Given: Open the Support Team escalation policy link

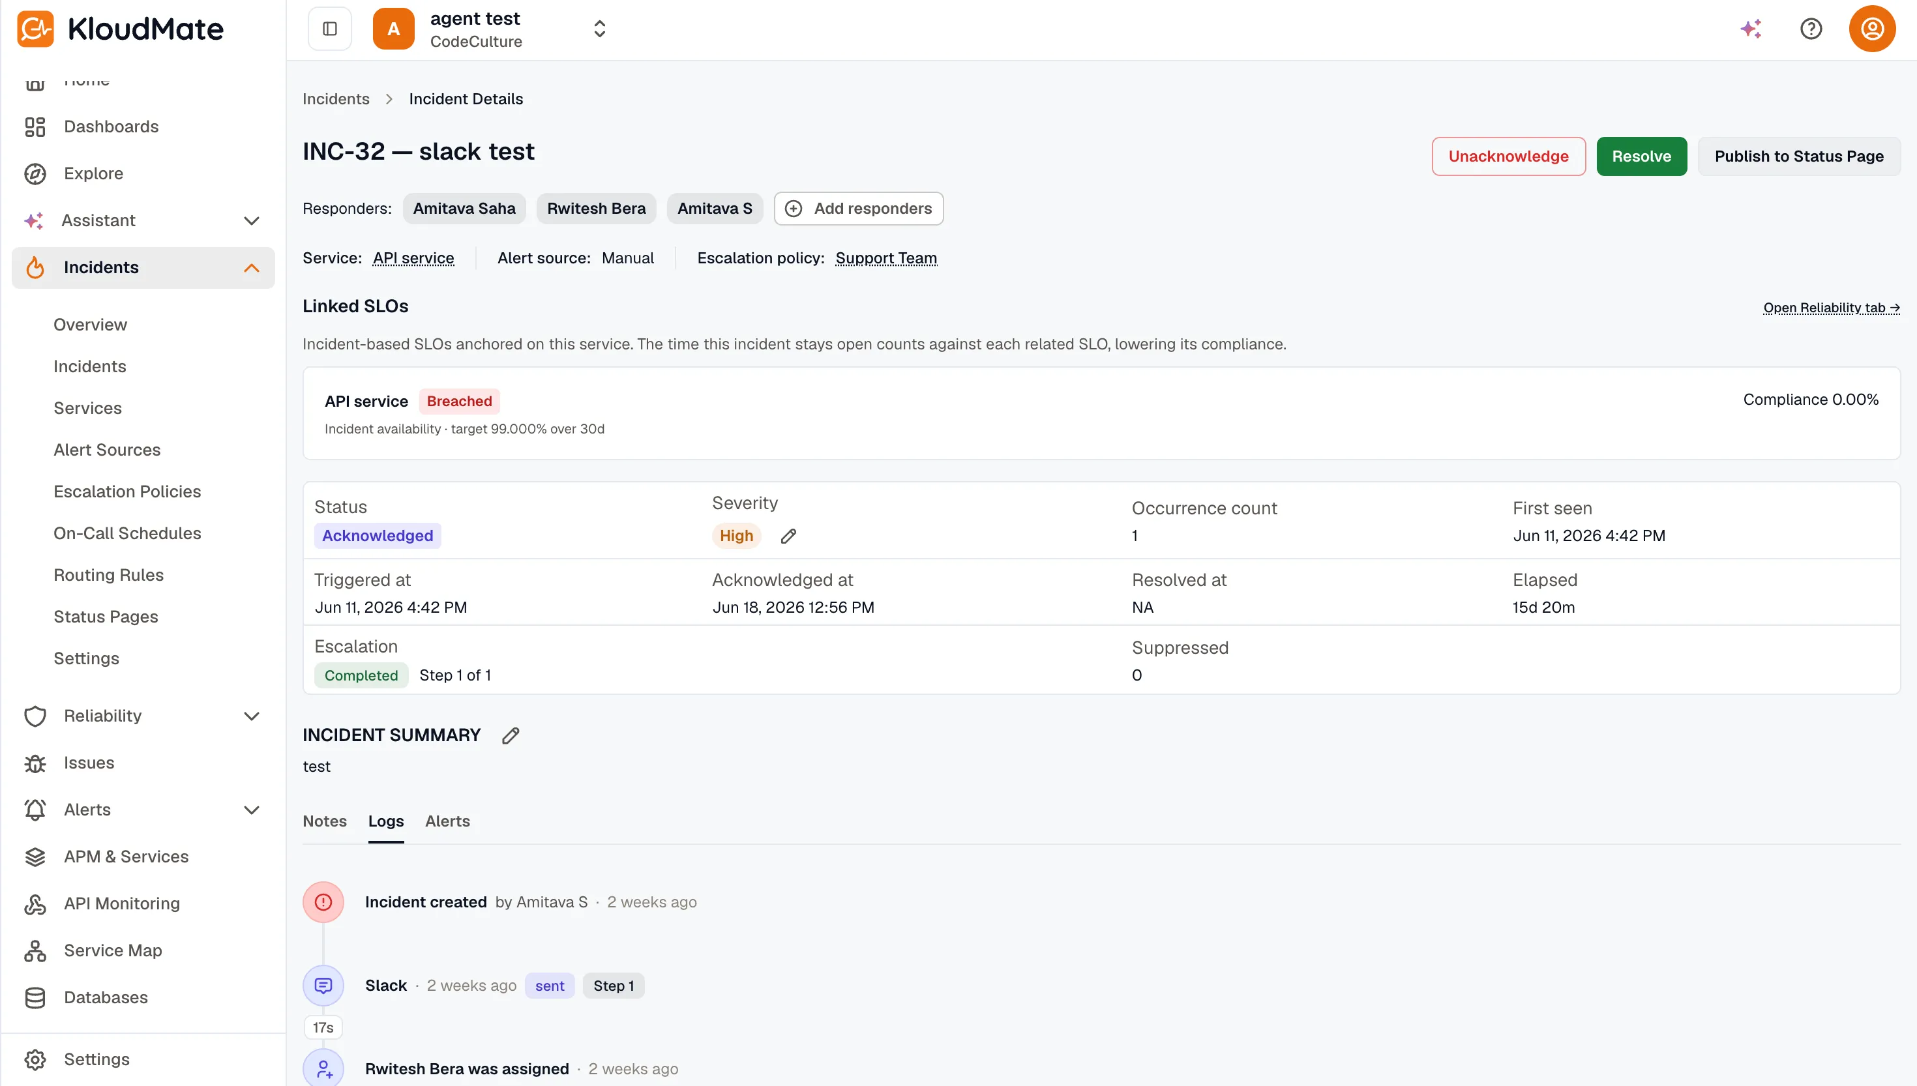Looking at the screenshot, I should pyautogui.click(x=886, y=258).
